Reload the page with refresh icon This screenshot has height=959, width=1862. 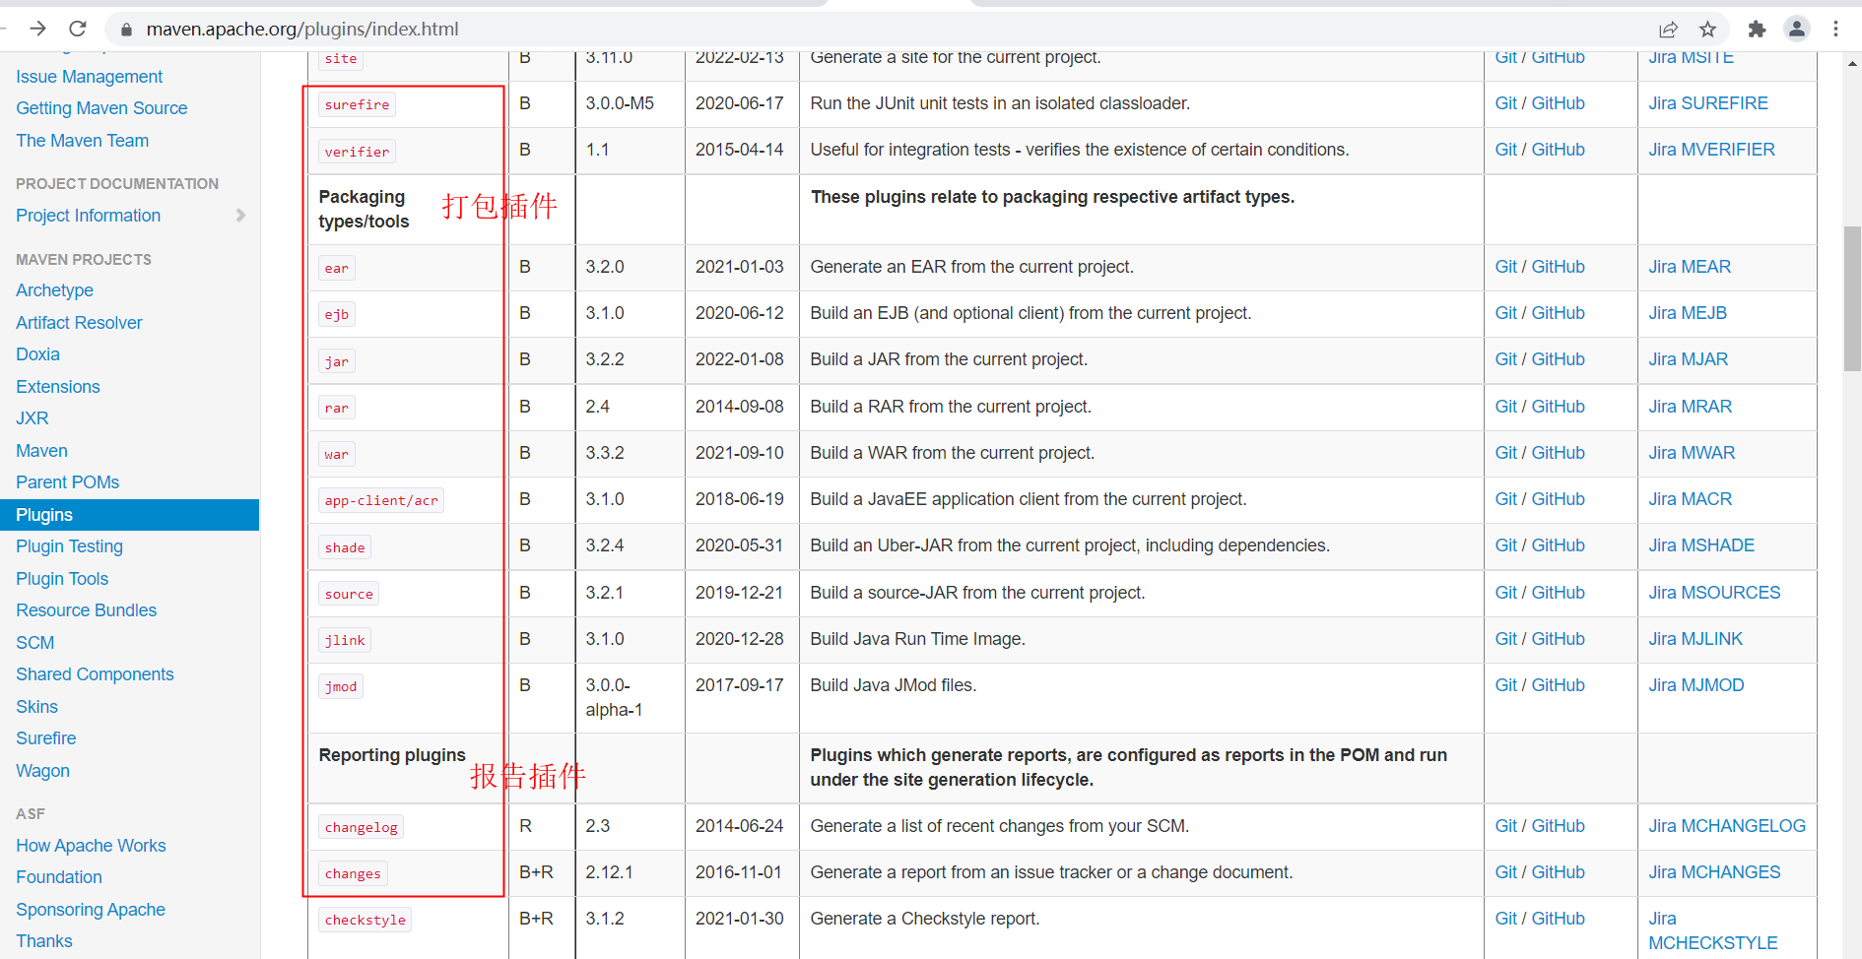tap(78, 29)
